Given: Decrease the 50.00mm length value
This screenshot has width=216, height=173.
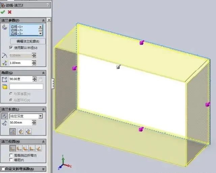Looking at the screenshot, I should [x=34, y=124].
